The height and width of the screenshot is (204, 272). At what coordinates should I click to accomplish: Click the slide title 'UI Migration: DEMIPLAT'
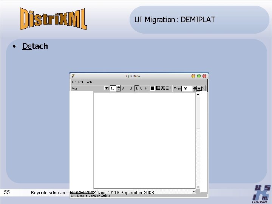pos(175,19)
